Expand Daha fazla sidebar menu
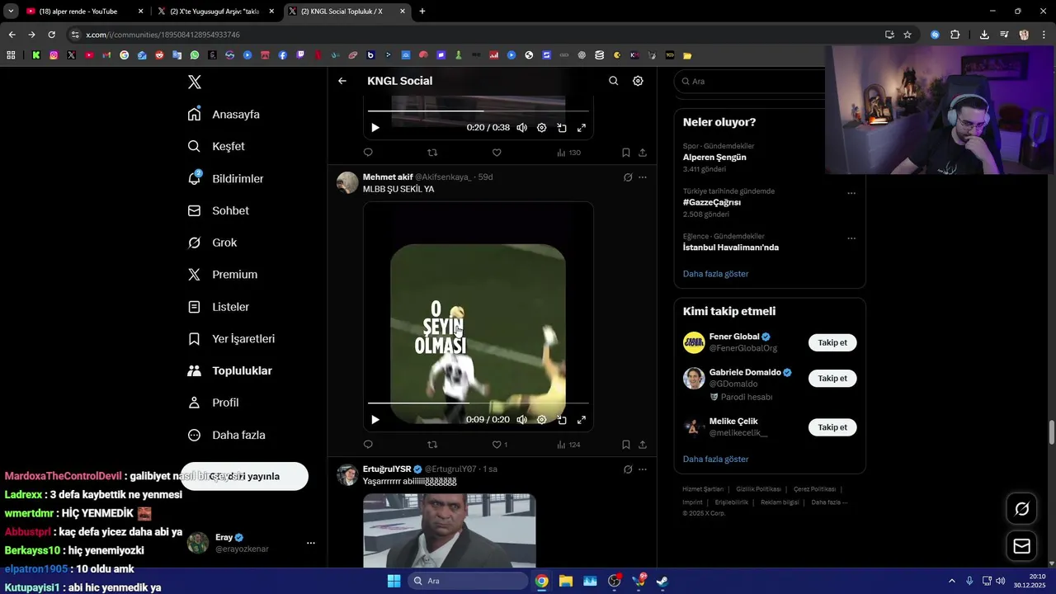Viewport: 1056px width, 594px height. tap(227, 435)
